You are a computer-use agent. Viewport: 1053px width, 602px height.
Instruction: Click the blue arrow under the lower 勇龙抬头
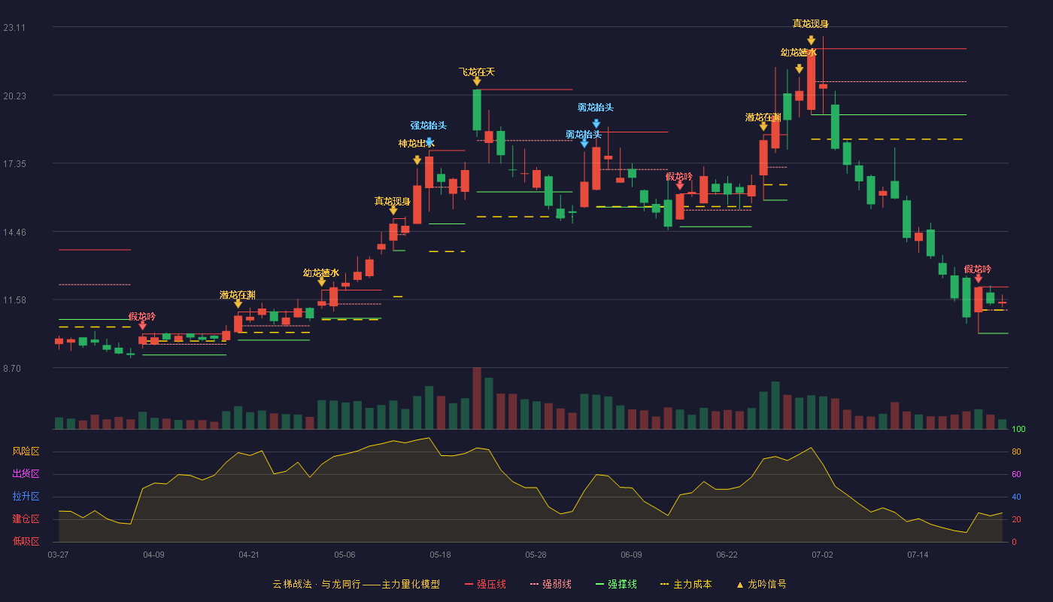(x=584, y=143)
